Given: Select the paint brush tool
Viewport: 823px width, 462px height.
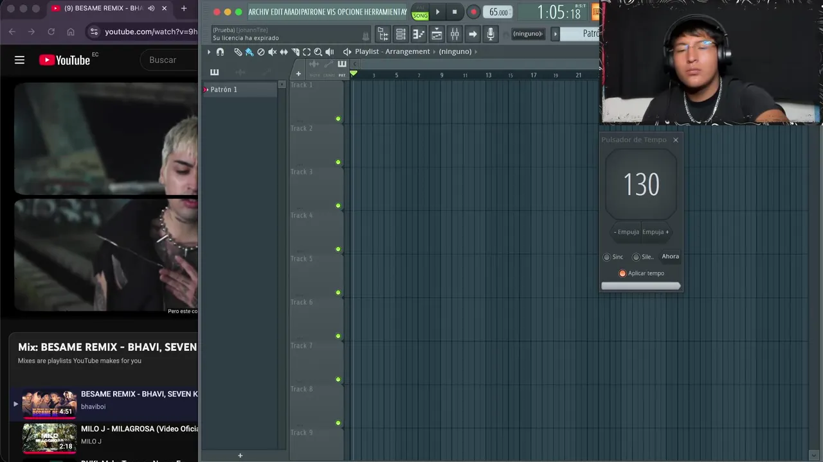Looking at the screenshot, I should [249, 52].
